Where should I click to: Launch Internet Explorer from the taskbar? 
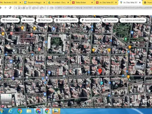10,111
